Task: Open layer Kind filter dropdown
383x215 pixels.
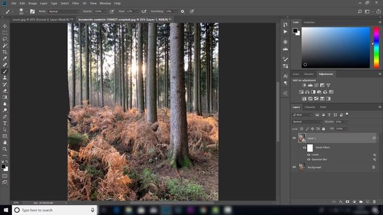Action: click(x=302, y=115)
